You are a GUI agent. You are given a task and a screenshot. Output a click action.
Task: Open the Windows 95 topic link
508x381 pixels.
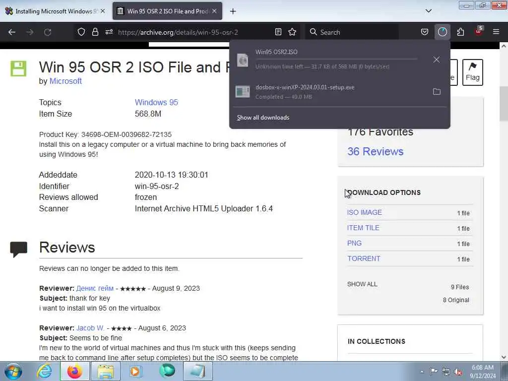point(156,102)
